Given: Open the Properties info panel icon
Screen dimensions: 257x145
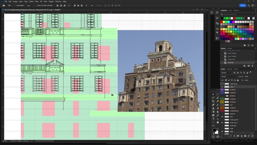Looking at the screenshot, I should (217, 12).
